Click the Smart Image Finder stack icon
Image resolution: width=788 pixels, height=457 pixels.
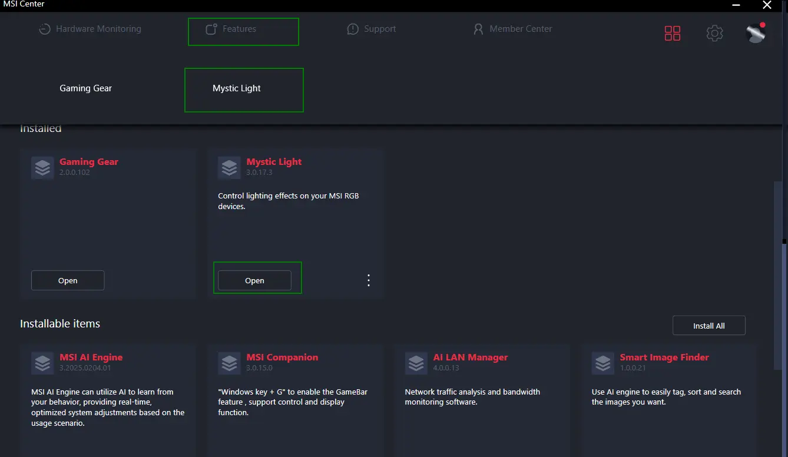tap(603, 363)
